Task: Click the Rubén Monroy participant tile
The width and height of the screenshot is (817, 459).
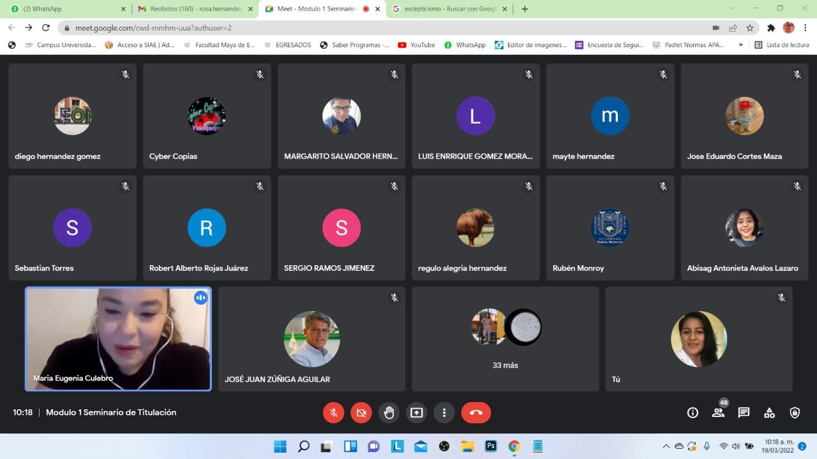Action: (x=610, y=228)
